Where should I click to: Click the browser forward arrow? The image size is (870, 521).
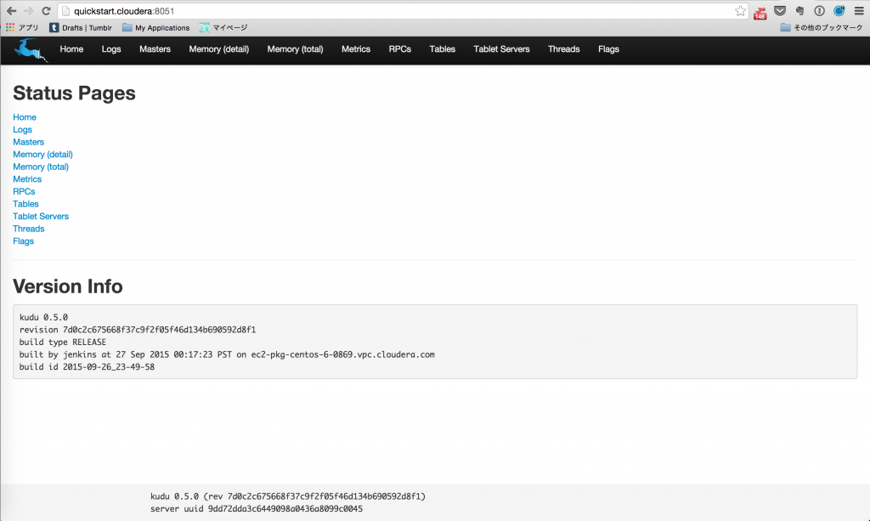tap(29, 11)
